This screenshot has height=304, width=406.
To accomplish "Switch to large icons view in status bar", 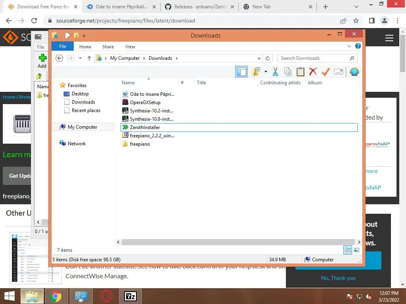I will point(356,250).
